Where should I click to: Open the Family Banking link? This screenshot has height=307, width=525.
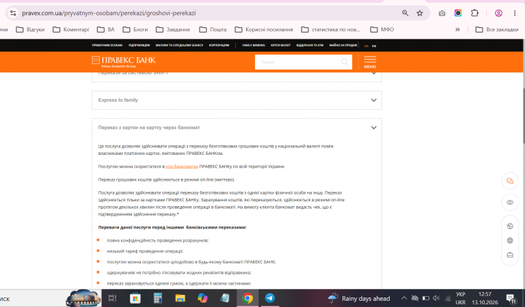pos(254,45)
